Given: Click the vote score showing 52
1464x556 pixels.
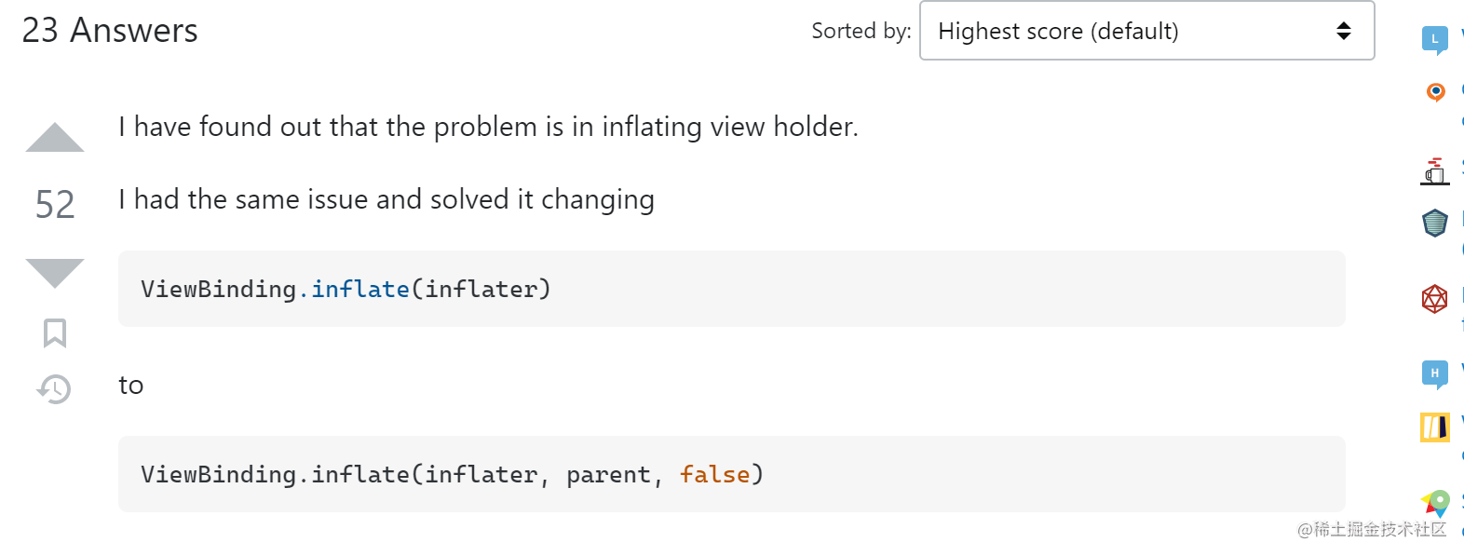Looking at the screenshot, I should point(53,204).
